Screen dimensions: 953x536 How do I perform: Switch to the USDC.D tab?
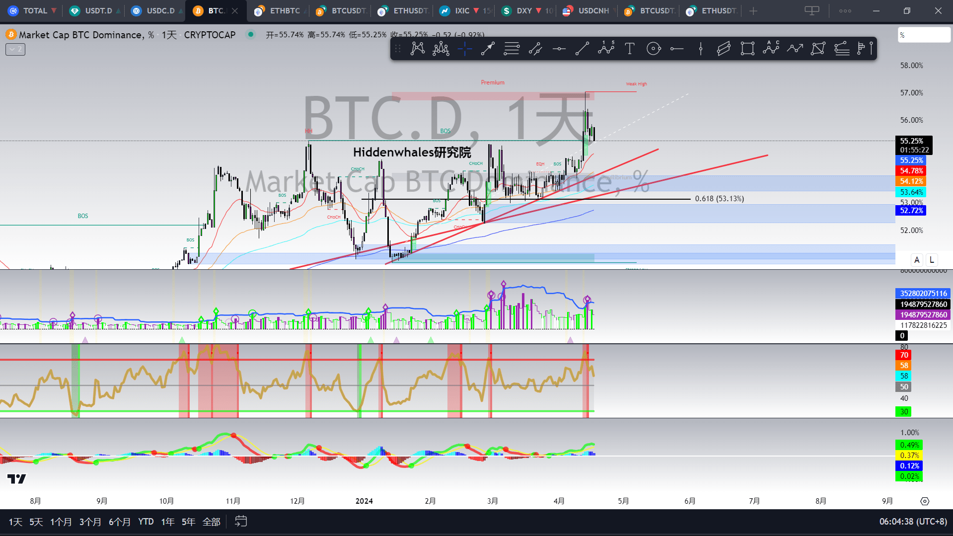click(x=156, y=11)
